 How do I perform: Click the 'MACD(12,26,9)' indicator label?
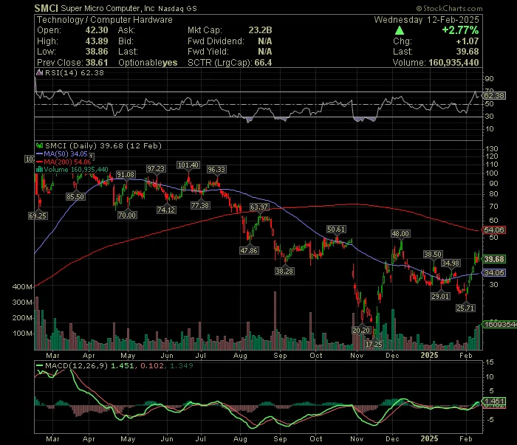(77, 365)
